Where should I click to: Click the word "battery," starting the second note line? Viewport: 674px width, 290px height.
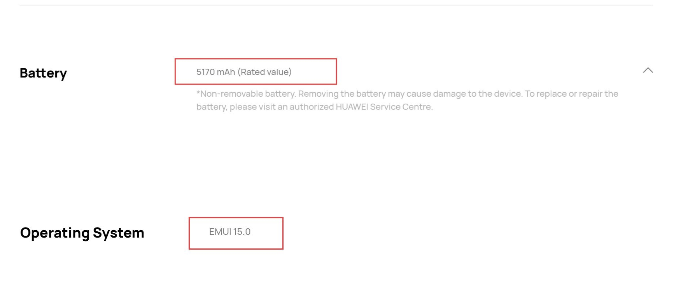click(212, 107)
